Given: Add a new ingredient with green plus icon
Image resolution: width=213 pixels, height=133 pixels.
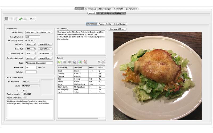Looking at the screenshot, I should [59, 62].
